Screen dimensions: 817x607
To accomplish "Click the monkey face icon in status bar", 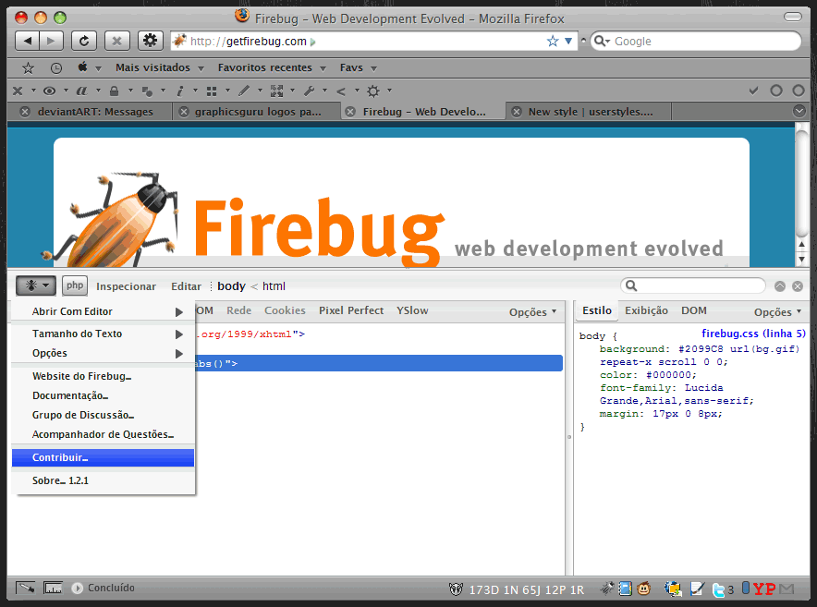I will (x=644, y=589).
